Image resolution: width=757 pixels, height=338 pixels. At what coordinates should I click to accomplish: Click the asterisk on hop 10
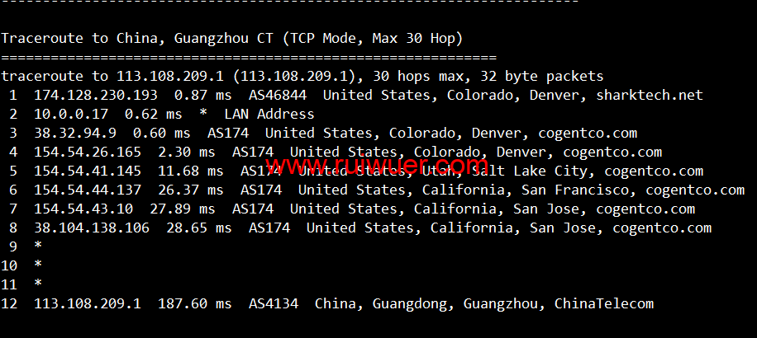point(38,265)
